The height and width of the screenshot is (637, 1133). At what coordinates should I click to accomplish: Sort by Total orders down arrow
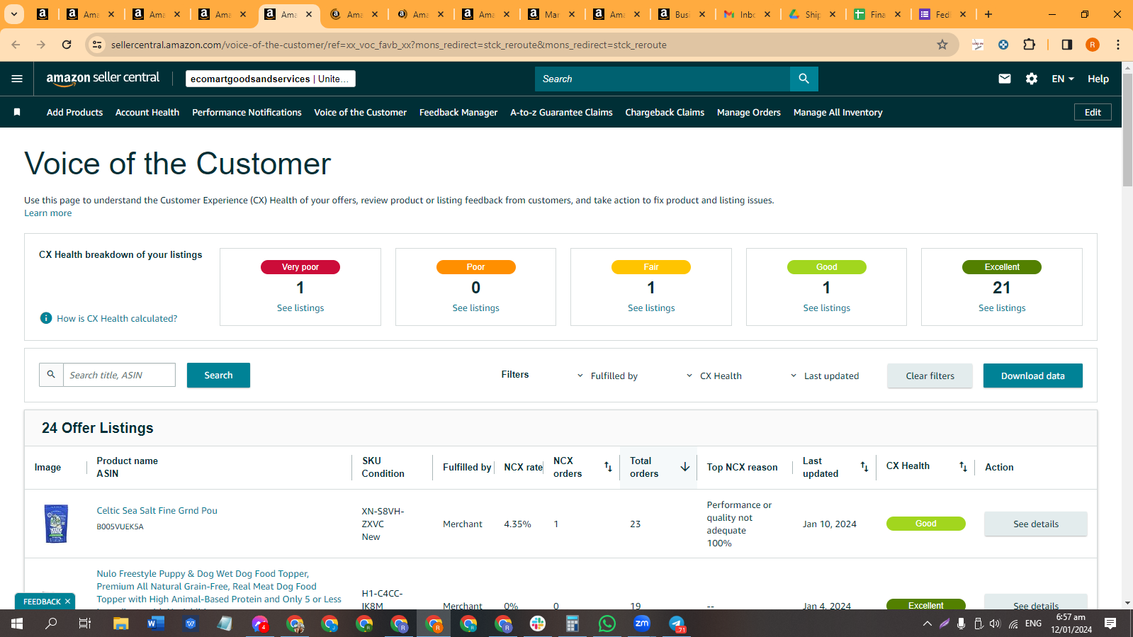(685, 466)
